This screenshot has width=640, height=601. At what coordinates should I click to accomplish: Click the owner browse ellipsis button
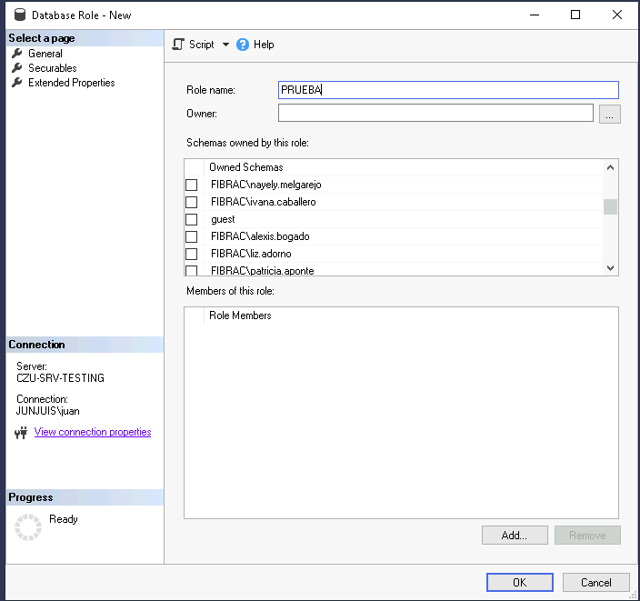point(610,114)
